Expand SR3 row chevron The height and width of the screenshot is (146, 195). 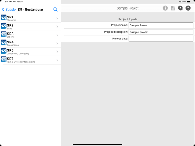pos(57,35)
